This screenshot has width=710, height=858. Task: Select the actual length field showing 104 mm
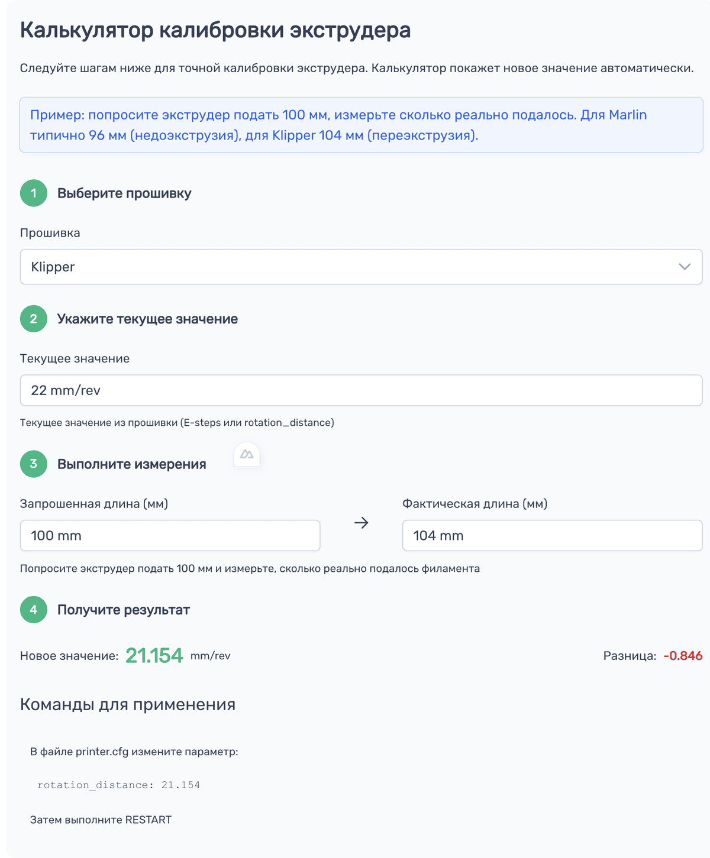(552, 535)
